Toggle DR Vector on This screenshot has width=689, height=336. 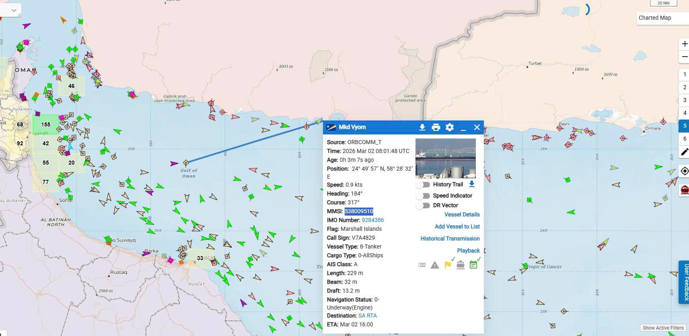pyautogui.click(x=423, y=206)
